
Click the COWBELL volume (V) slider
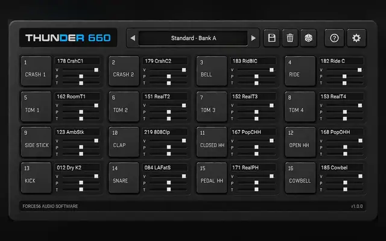(344, 177)
